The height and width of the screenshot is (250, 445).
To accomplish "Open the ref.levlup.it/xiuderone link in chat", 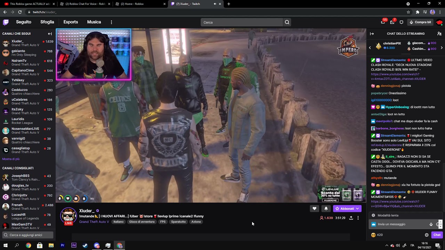I will tap(387, 145).
